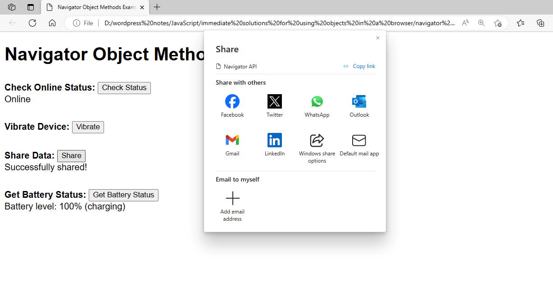Open the Favorites list
This screenshot has height=291, width=553.
tap(521, 23)
